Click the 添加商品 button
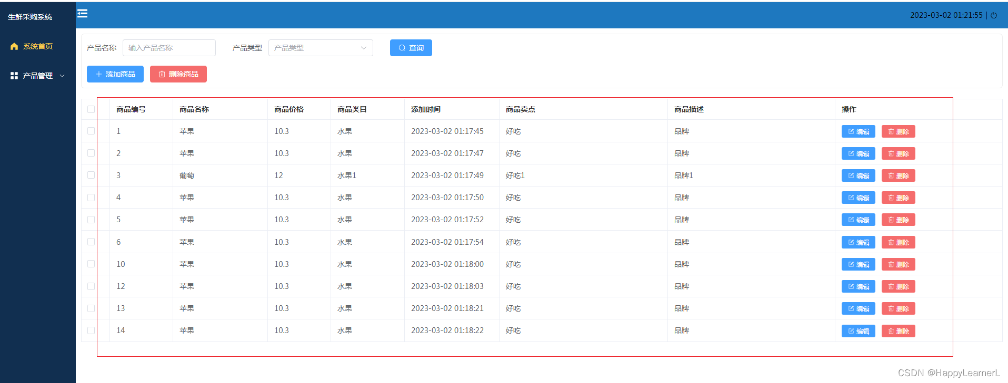Viewport: 1008px width, 383px height. [x=115, y=74]
